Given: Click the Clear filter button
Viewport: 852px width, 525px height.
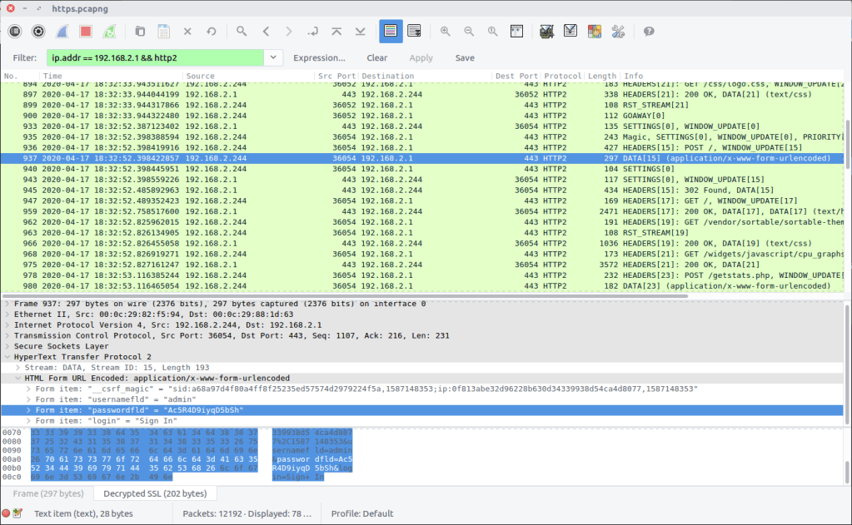Looking at the screenshot, I should (x=376, y=58).
